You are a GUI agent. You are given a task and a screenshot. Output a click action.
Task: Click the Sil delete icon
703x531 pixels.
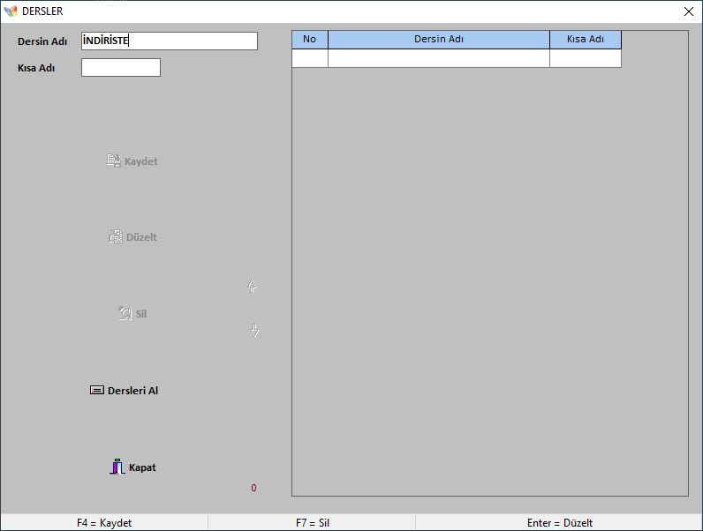point(125,313)
